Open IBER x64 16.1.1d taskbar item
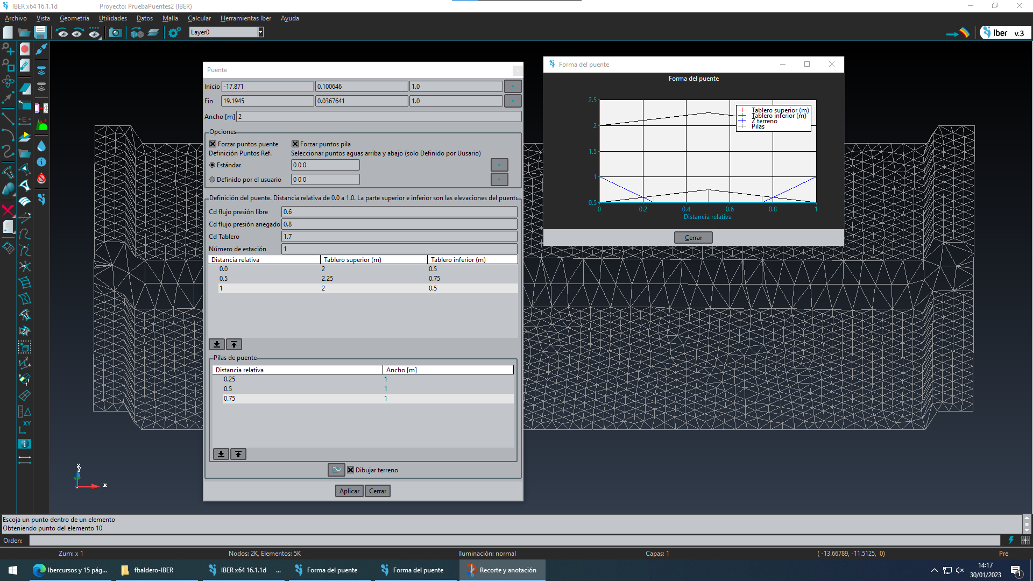Image resolution: width=1033 pixels, height=581 pixels. 244,570
